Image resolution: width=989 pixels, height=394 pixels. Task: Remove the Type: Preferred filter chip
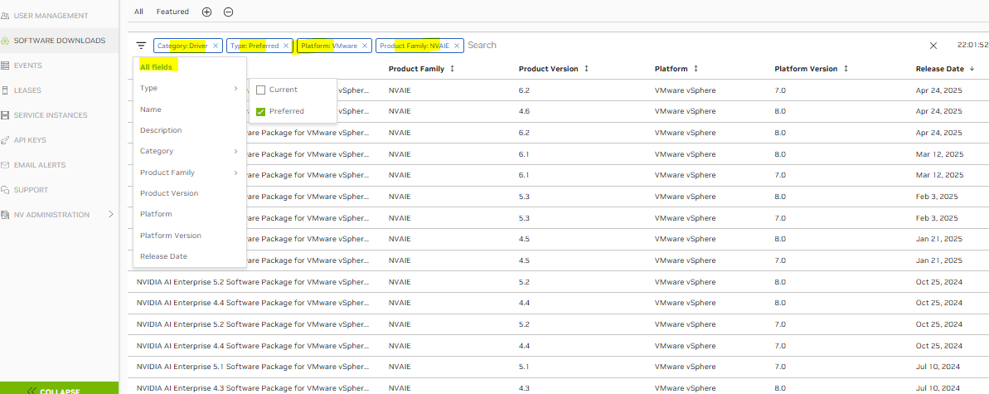[x=286, y=46]
